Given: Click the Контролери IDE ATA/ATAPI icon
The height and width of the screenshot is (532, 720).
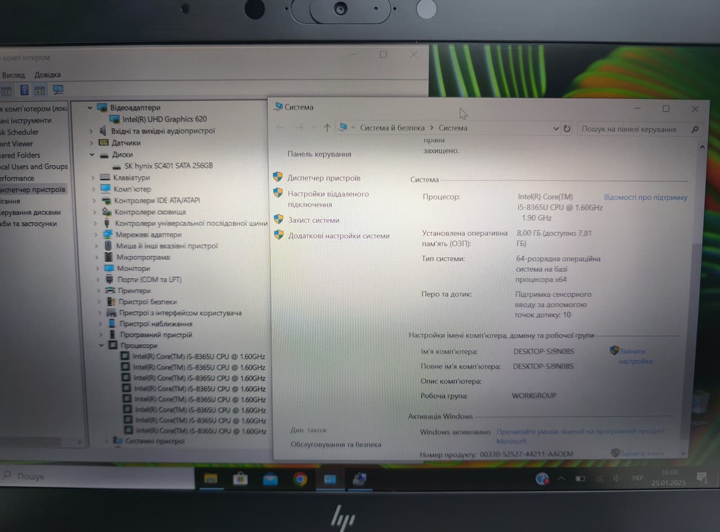Looking at the screenshot, I should click(x=106, y=200).
